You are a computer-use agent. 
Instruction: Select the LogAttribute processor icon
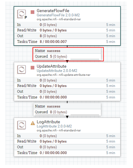pyautogui.click(x=22, y=125)
